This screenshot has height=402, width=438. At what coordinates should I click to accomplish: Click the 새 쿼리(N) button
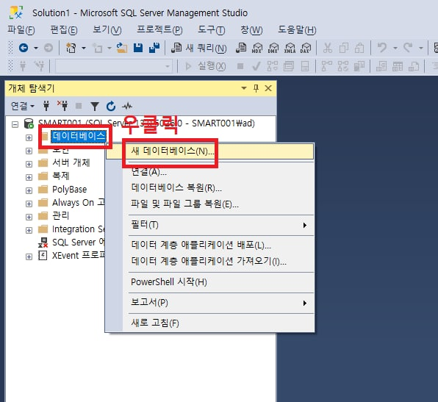198,48
